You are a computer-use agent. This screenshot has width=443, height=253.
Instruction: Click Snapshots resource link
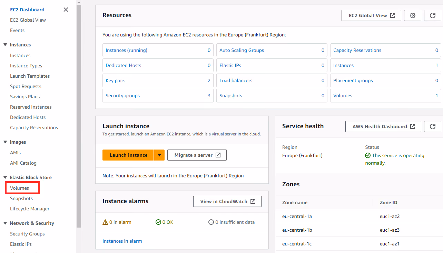pos(231,96)
